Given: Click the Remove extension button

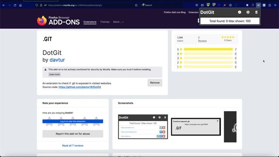Looking at the screenshot, I should point(155,82).
